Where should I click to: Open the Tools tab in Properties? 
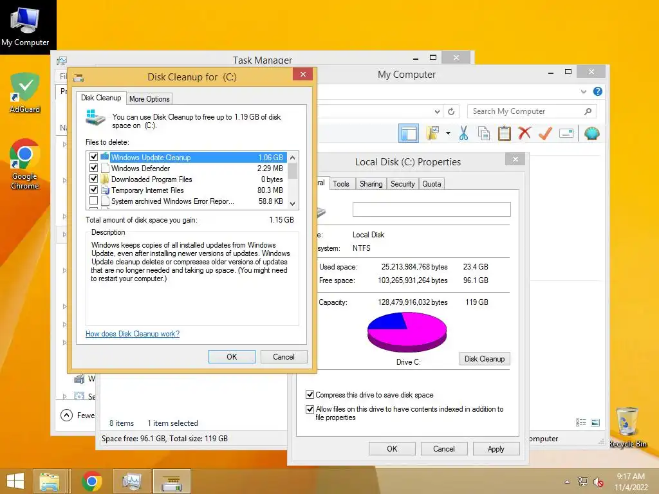coord(341,183)
